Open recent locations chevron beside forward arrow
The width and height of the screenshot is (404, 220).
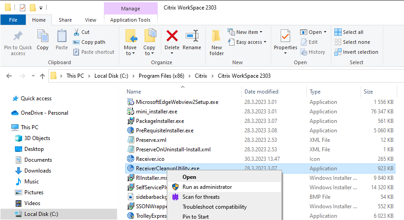(x=33, y=76)
